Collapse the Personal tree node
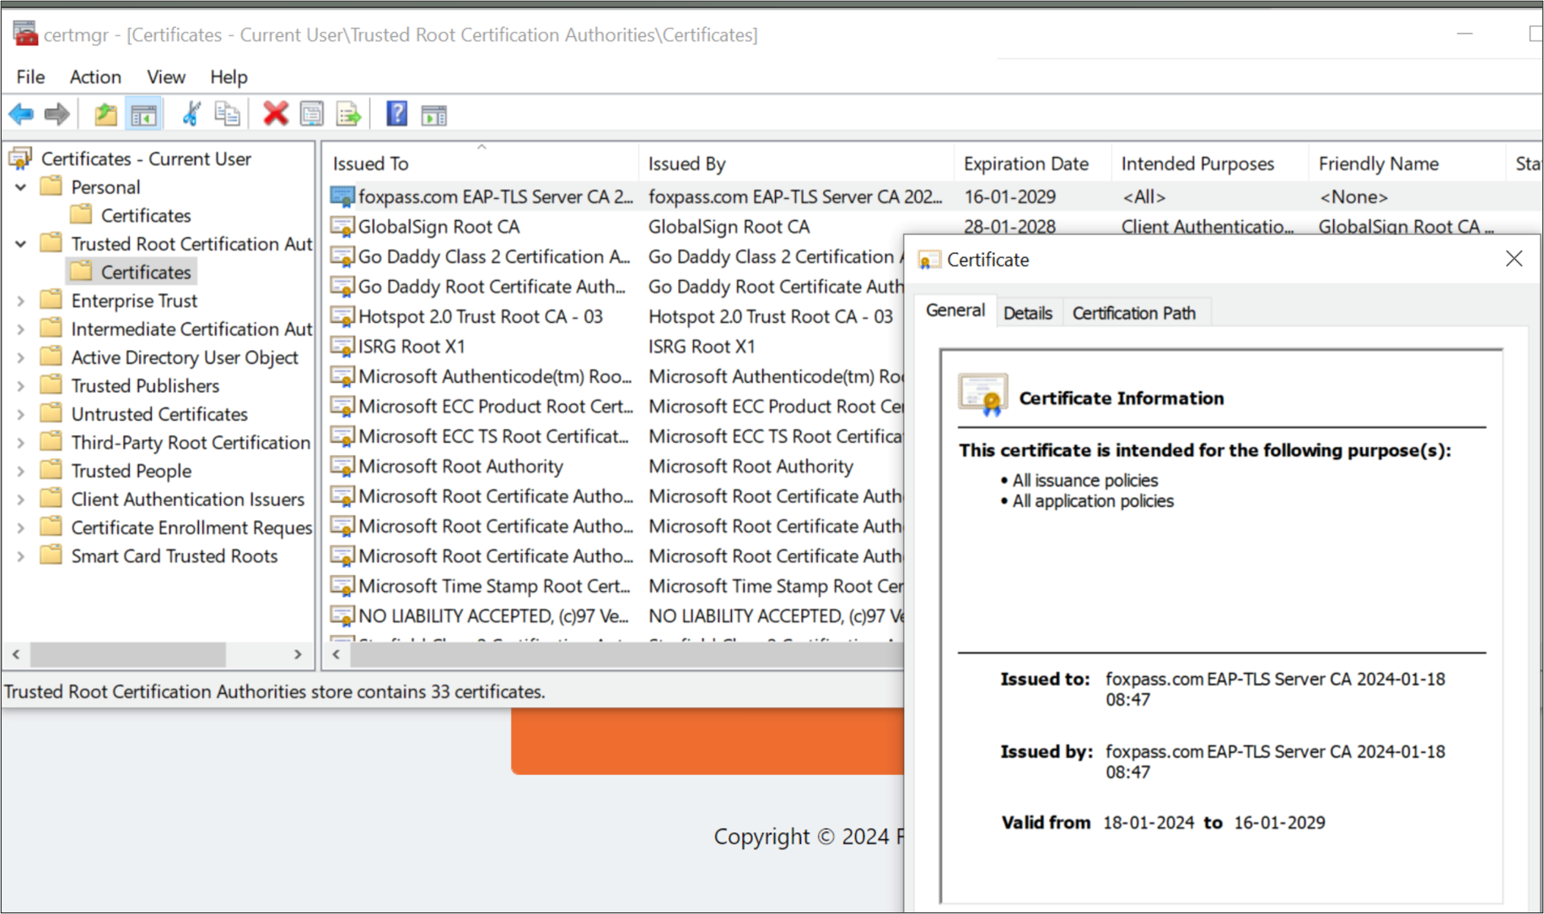1544x914 pixels. click(x=21, y=187)
